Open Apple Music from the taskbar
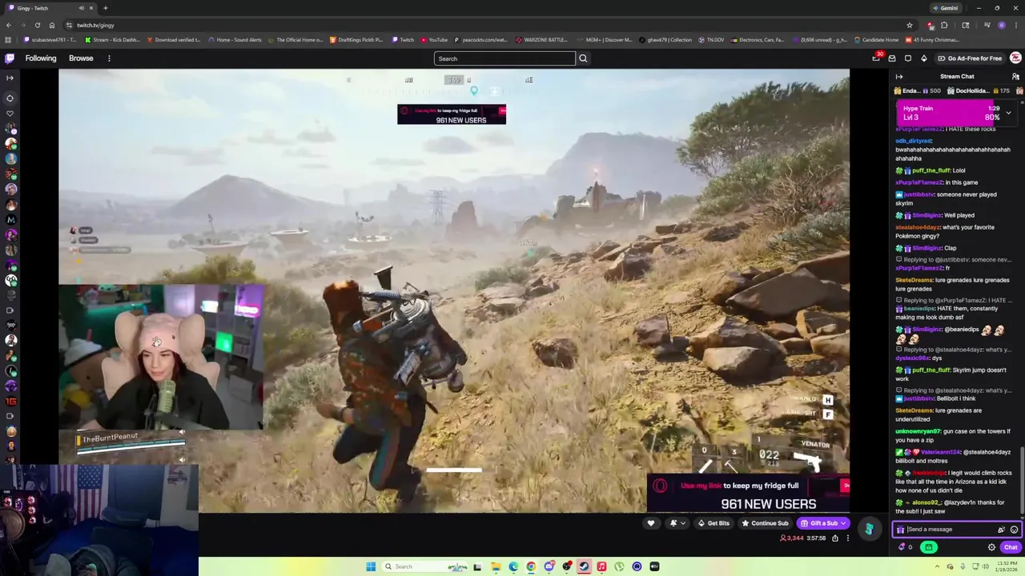Image resolution: width=1025 pixels, height=576 pixels. (601, 566)
